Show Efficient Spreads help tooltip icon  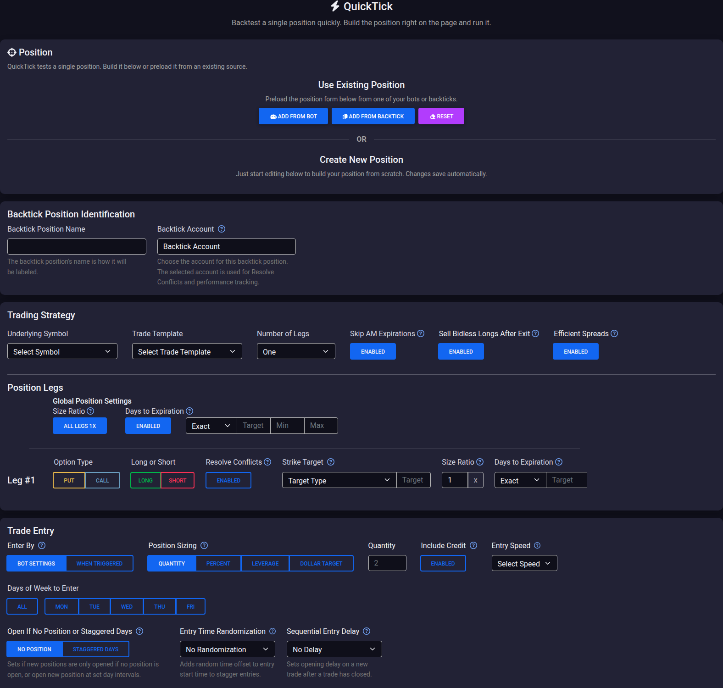[614, 333]
